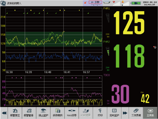Open timed monitoring 定时监护

pyautogui.click(x=114, y=113)
